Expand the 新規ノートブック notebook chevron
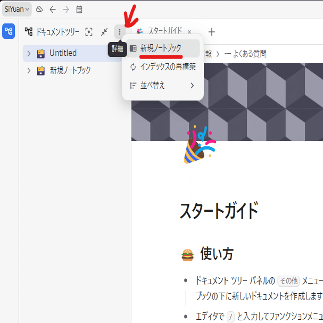The image size is (323, 323). [29, 71]
